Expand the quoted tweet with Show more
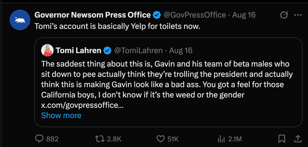 61,115
